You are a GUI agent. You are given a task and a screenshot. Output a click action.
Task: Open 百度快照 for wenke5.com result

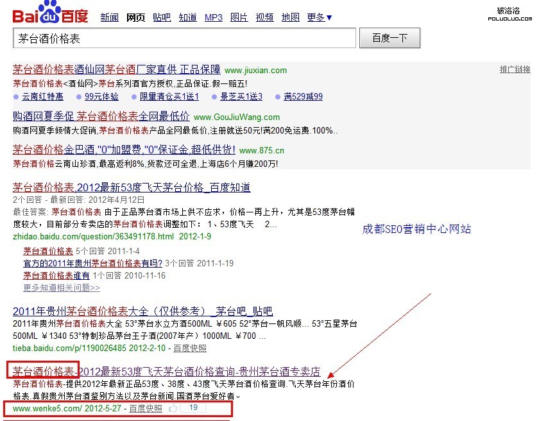tap(146, 408)
